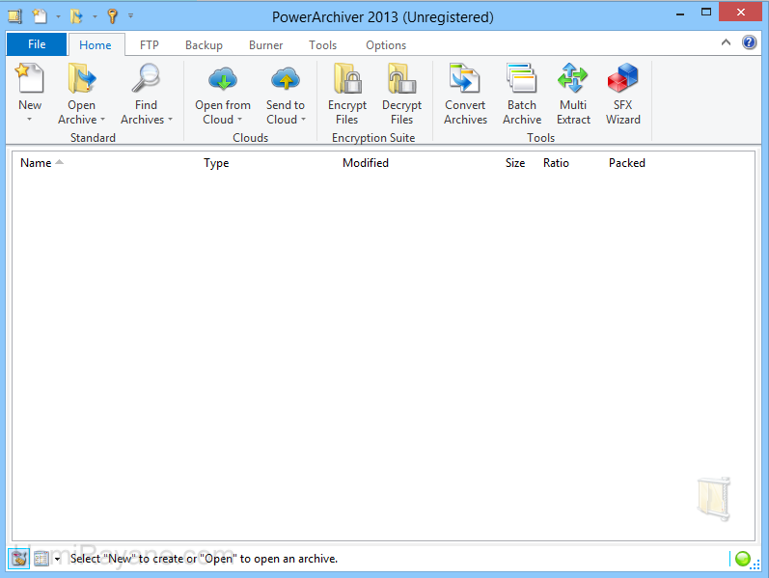
Task: Click the New archive ribbon icon
Action: tap(29, 78)
